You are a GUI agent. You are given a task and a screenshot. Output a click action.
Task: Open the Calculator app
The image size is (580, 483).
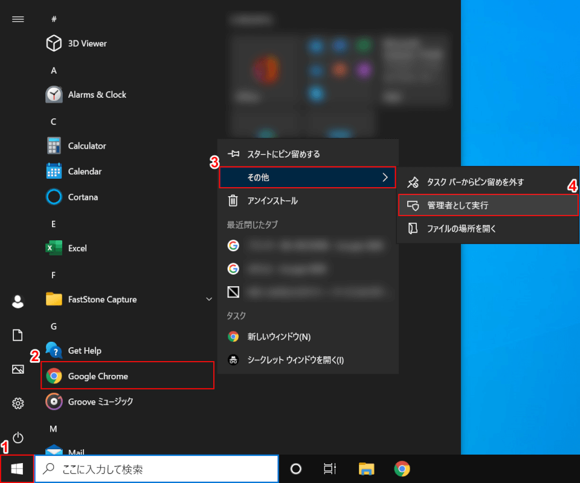click(127, 146)
